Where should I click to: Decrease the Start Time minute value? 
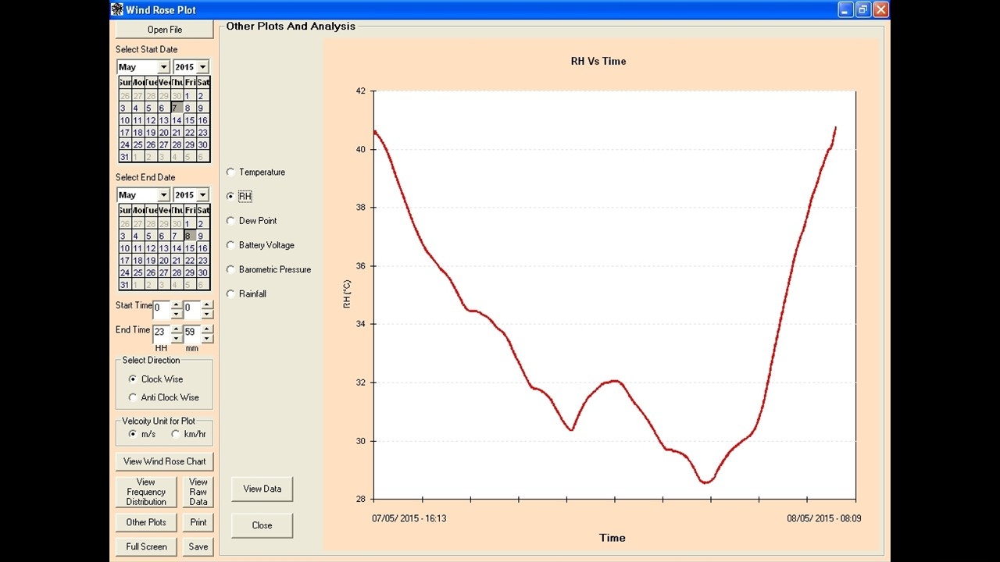207,314
